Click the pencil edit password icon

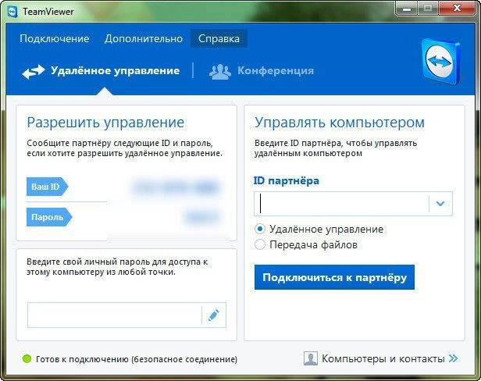point(214,315)
